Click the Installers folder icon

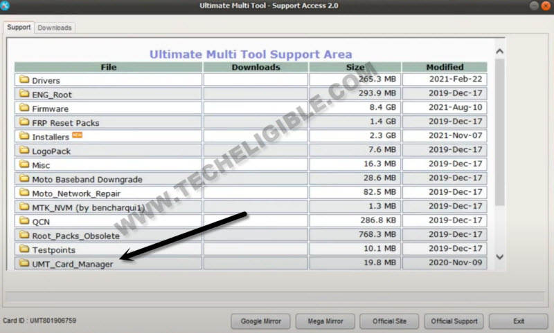click(x=24, y=135)
